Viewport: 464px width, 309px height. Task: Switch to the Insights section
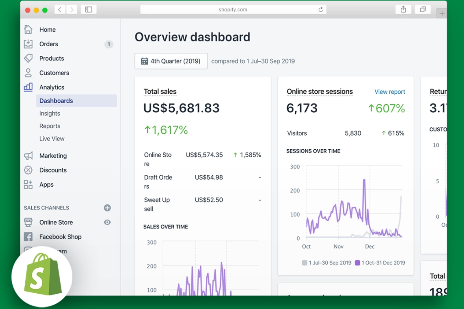pos(50,113)
